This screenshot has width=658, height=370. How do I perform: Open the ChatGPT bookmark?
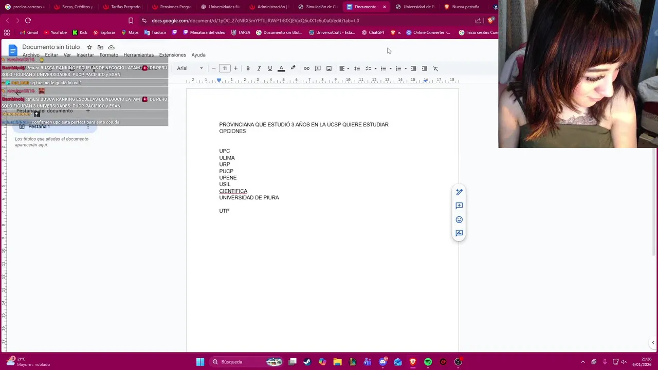click(373, 32)
